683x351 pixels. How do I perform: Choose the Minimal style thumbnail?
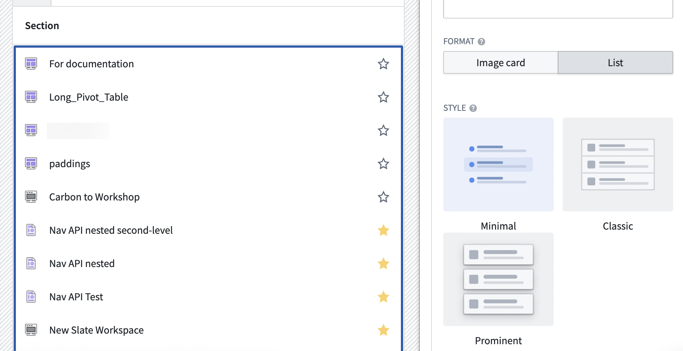(x=498, y=165)
